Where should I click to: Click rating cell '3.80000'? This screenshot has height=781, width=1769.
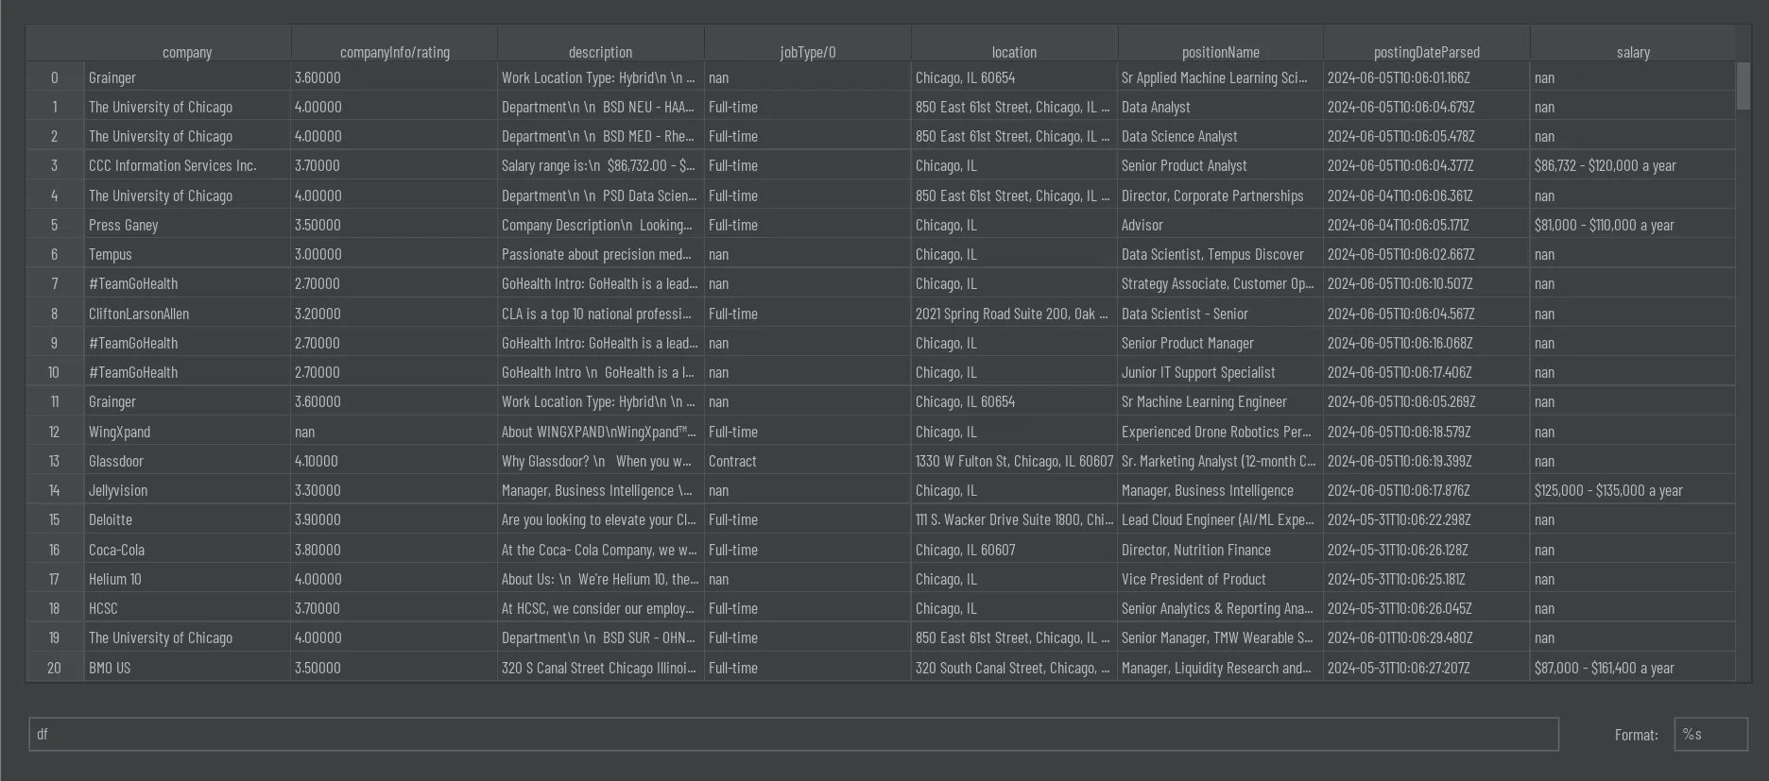pos(394,550)
